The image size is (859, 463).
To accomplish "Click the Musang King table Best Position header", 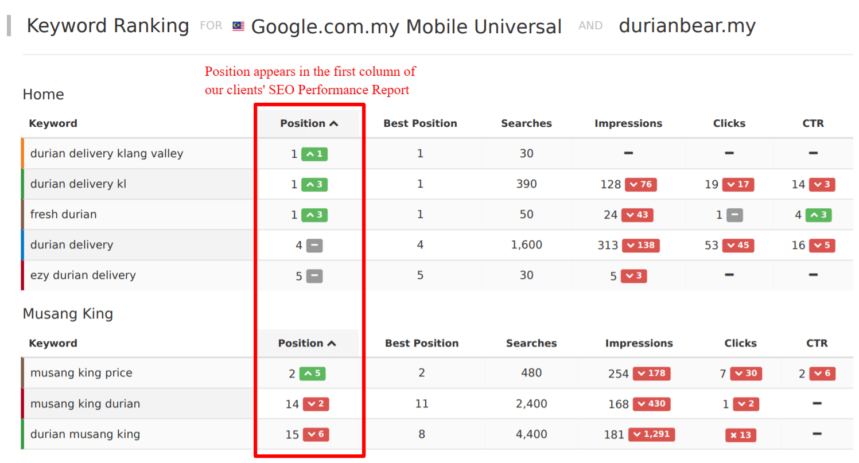I will click(422, 343).
